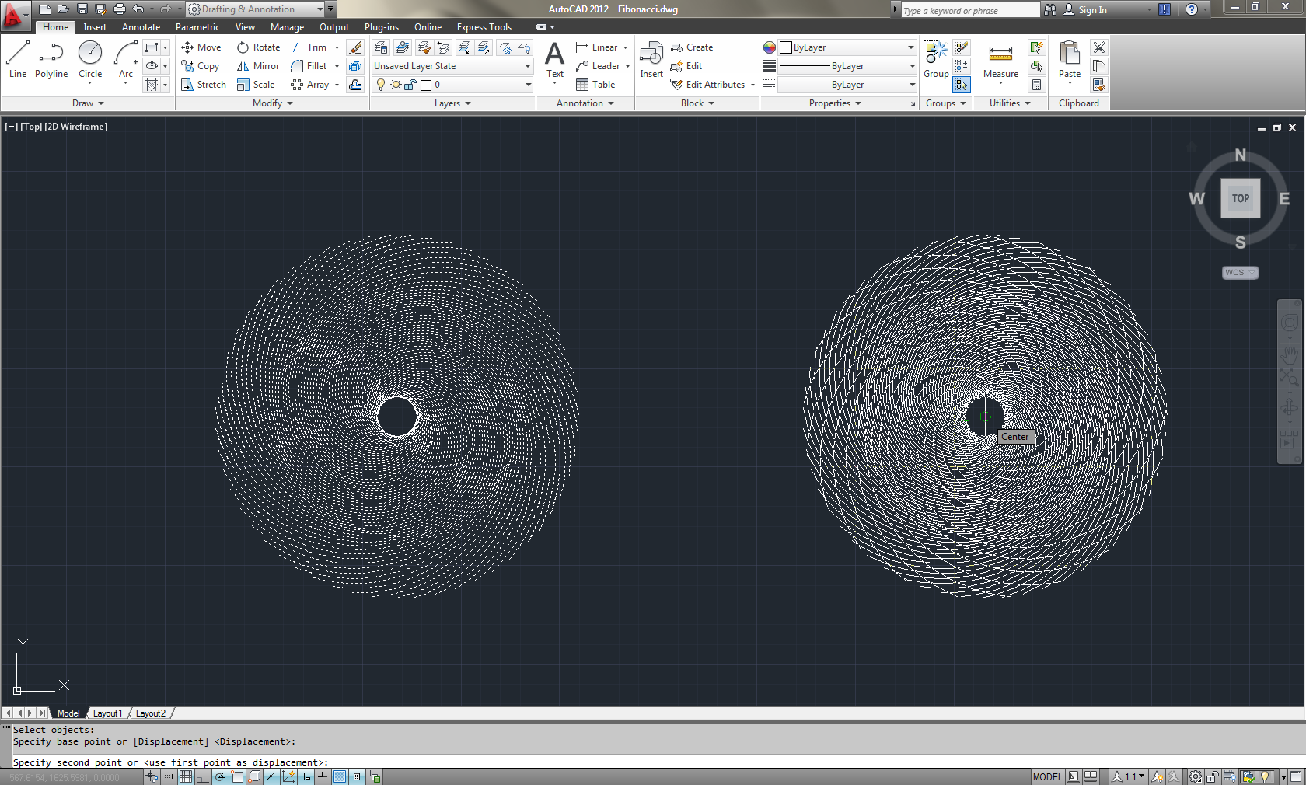1306x785 pixels.
Task: Add a Linear dimension
Action: tap(597, 47)
